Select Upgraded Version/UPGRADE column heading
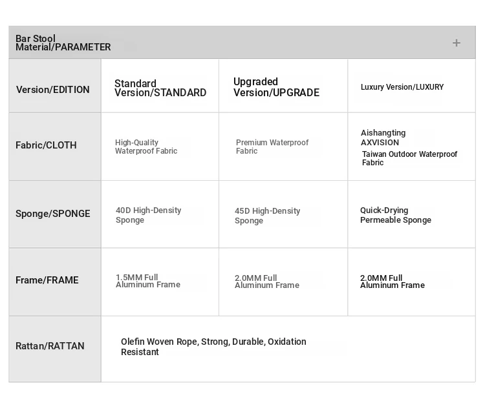The image size is (485, 410). (x=276, y=87)
